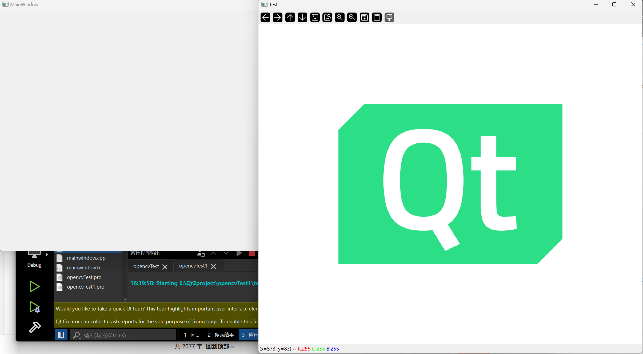Screen dimensions: 643x354
Task: Switch to the opencvTest output tab
Action: click(x=146, y=266)
